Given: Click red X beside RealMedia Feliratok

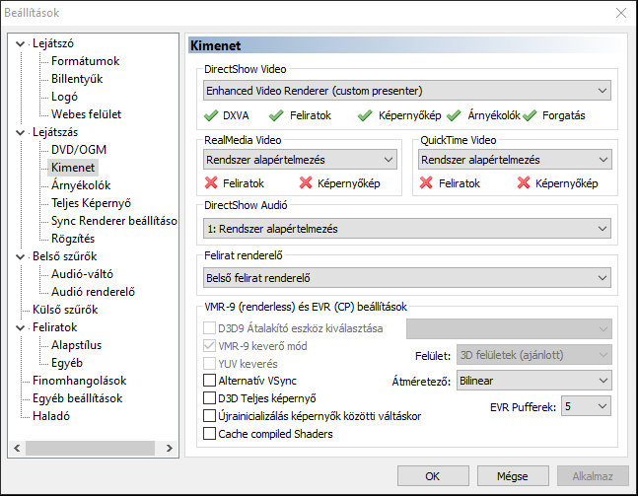Looking at the screenshot, I should (x=211, y=183).
